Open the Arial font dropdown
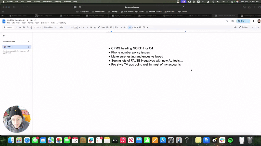The image size is (261, 146). click(64, 27)
